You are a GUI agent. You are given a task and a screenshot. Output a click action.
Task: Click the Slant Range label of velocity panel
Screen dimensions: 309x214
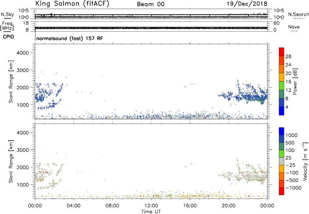click(x=11, y=161)
